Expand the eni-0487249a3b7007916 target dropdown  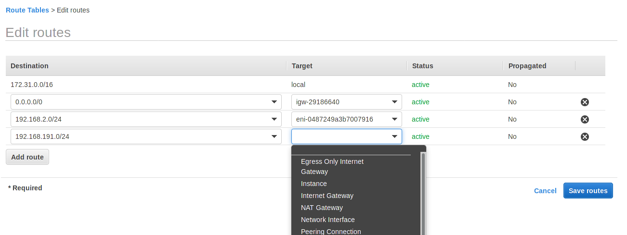point(347,119)
